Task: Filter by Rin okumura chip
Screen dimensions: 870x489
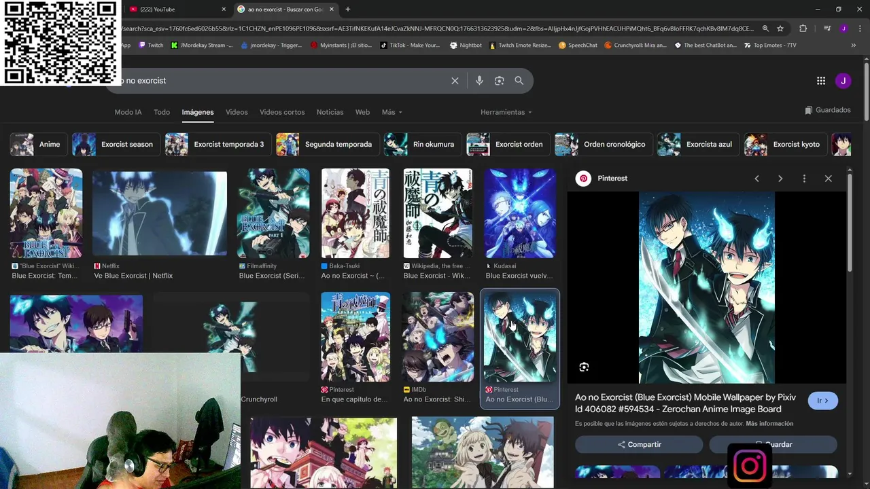Action: [422, 145]
